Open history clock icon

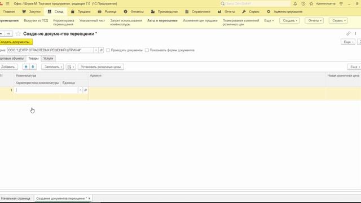tap(303, 4)
